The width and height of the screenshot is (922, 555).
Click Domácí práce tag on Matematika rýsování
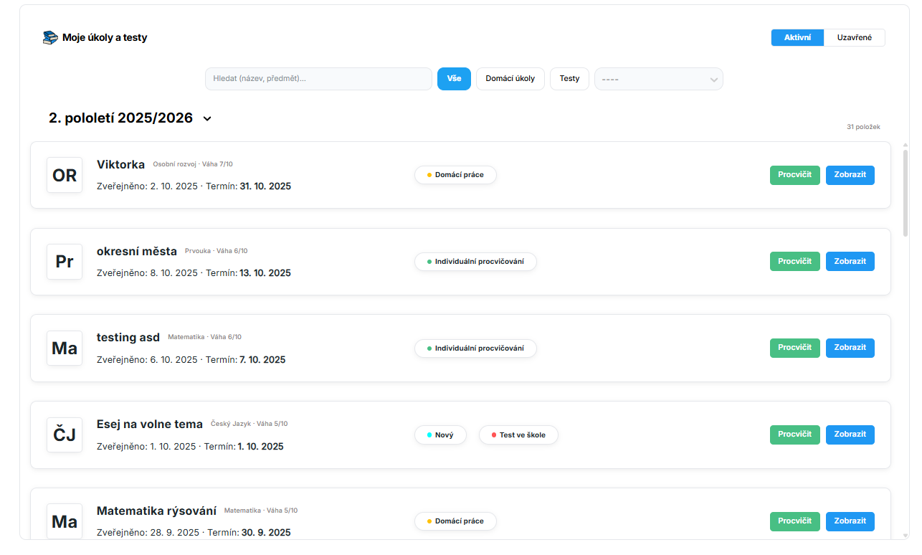pos(455,521)
